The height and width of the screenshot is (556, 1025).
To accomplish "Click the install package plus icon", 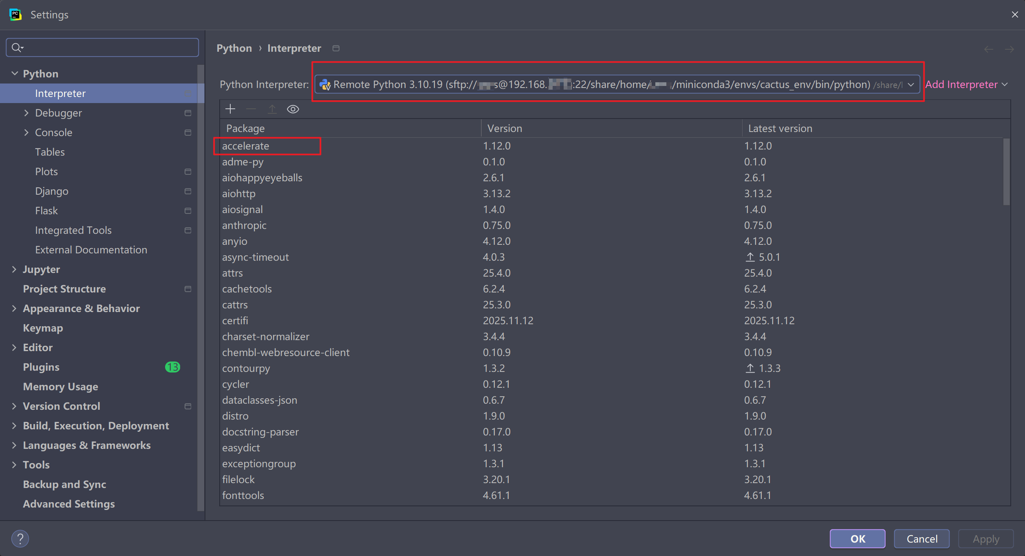I will (x=230, y=109).
